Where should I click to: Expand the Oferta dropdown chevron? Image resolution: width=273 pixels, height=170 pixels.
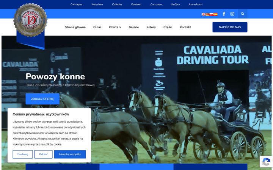pos(120,27)
